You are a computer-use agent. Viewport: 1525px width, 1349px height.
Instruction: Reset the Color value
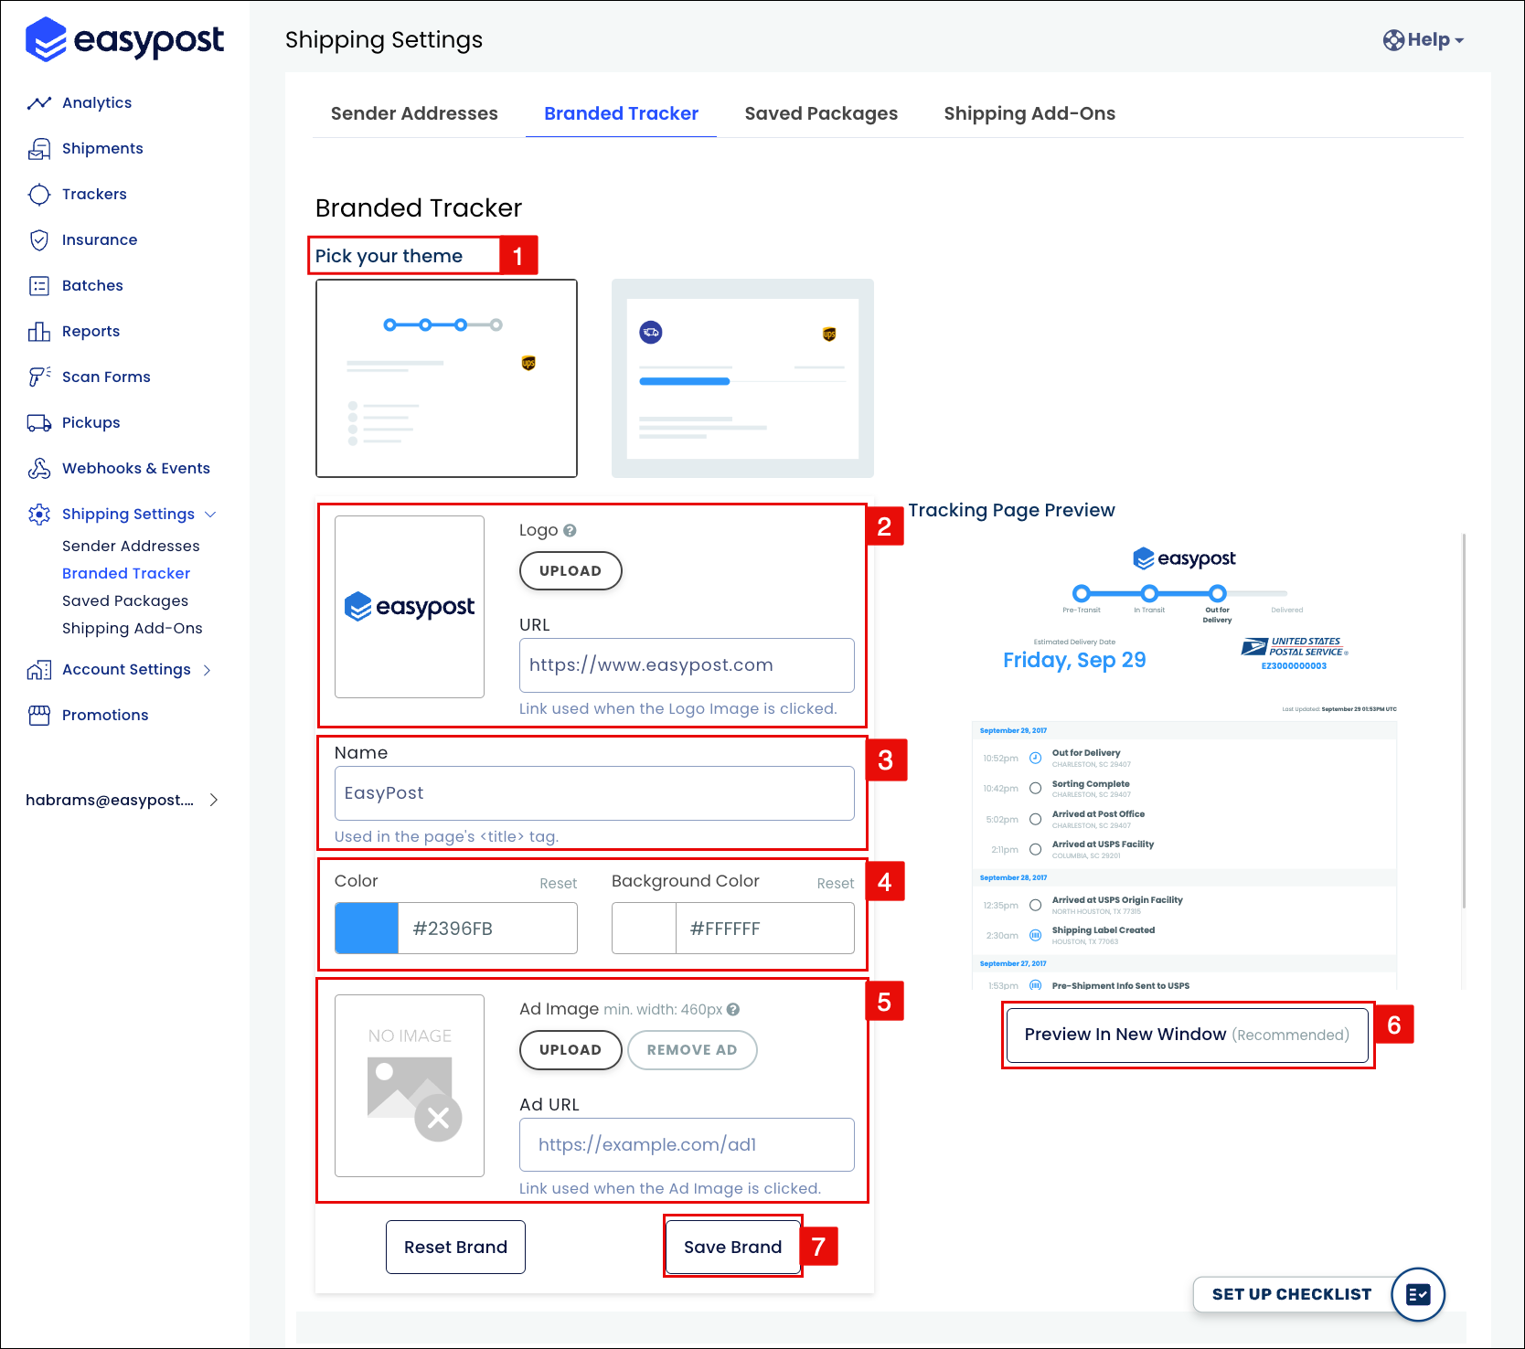[x=558, y=884]
